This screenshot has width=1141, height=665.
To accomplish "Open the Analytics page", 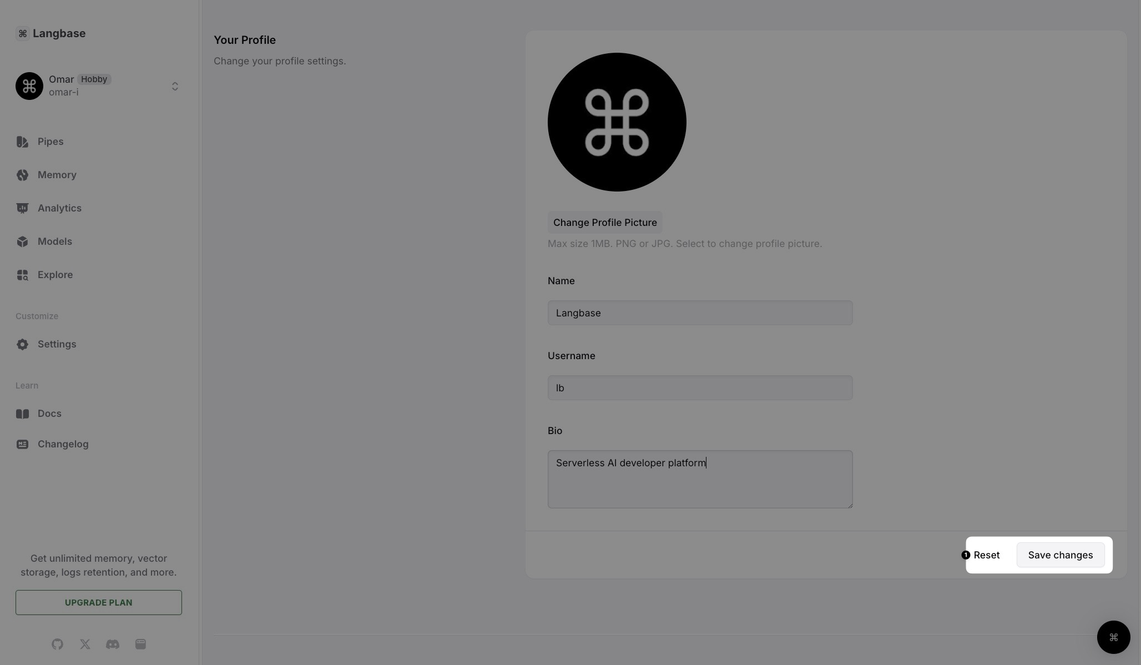I will click(x=59, y=208).
